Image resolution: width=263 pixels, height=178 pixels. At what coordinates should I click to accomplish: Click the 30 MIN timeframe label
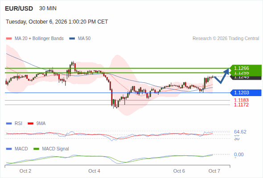coord(48,8)
